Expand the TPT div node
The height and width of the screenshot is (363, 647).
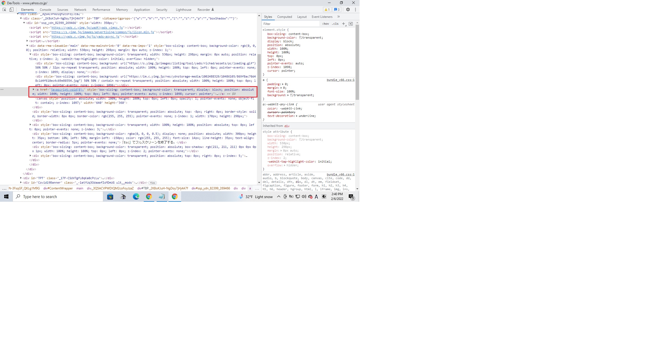21,178
